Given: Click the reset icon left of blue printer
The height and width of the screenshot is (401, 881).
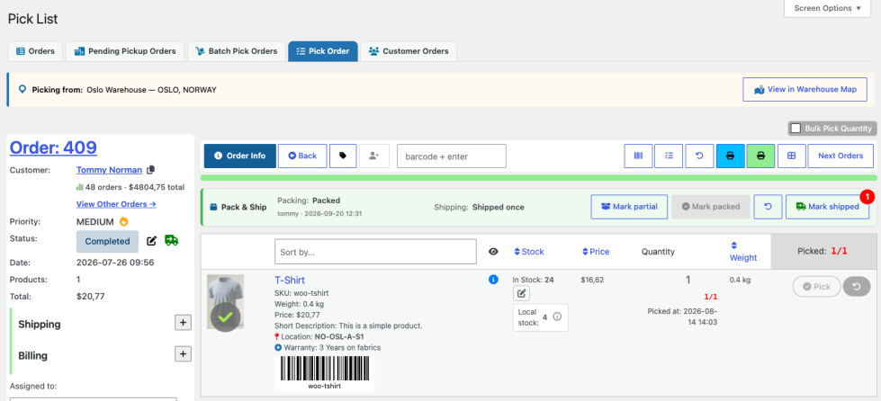Looking at the screenshot, I should [699, 156].
